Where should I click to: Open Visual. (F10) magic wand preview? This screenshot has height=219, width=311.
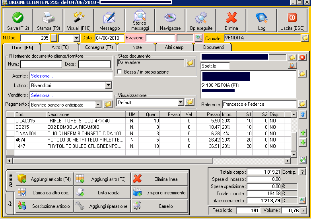(x=79, y=20)
